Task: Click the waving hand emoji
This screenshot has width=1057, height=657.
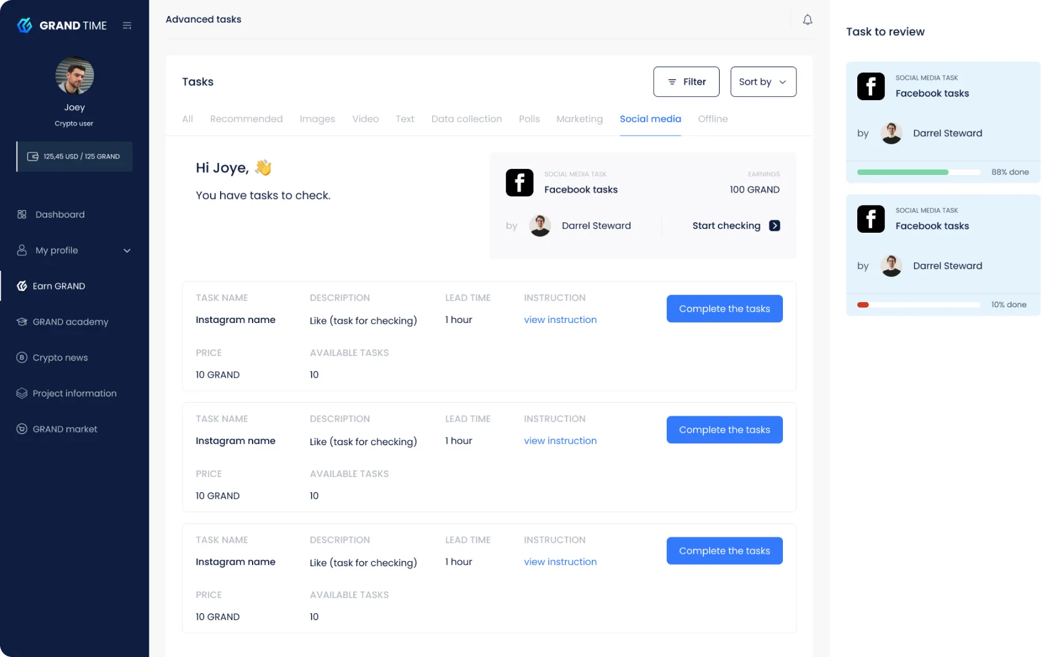Action: (263, 168)
